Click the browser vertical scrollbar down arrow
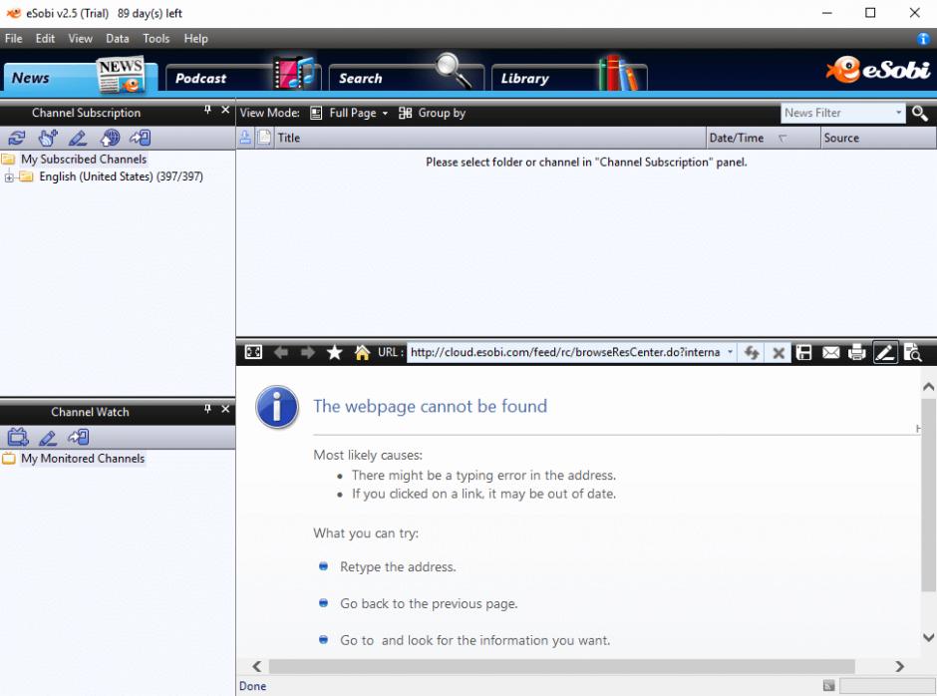This screenshot has height=696, width=937. [x=928, y=637]
